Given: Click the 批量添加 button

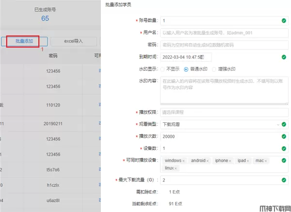Looking at the screenshot, I should pos(24,42).
